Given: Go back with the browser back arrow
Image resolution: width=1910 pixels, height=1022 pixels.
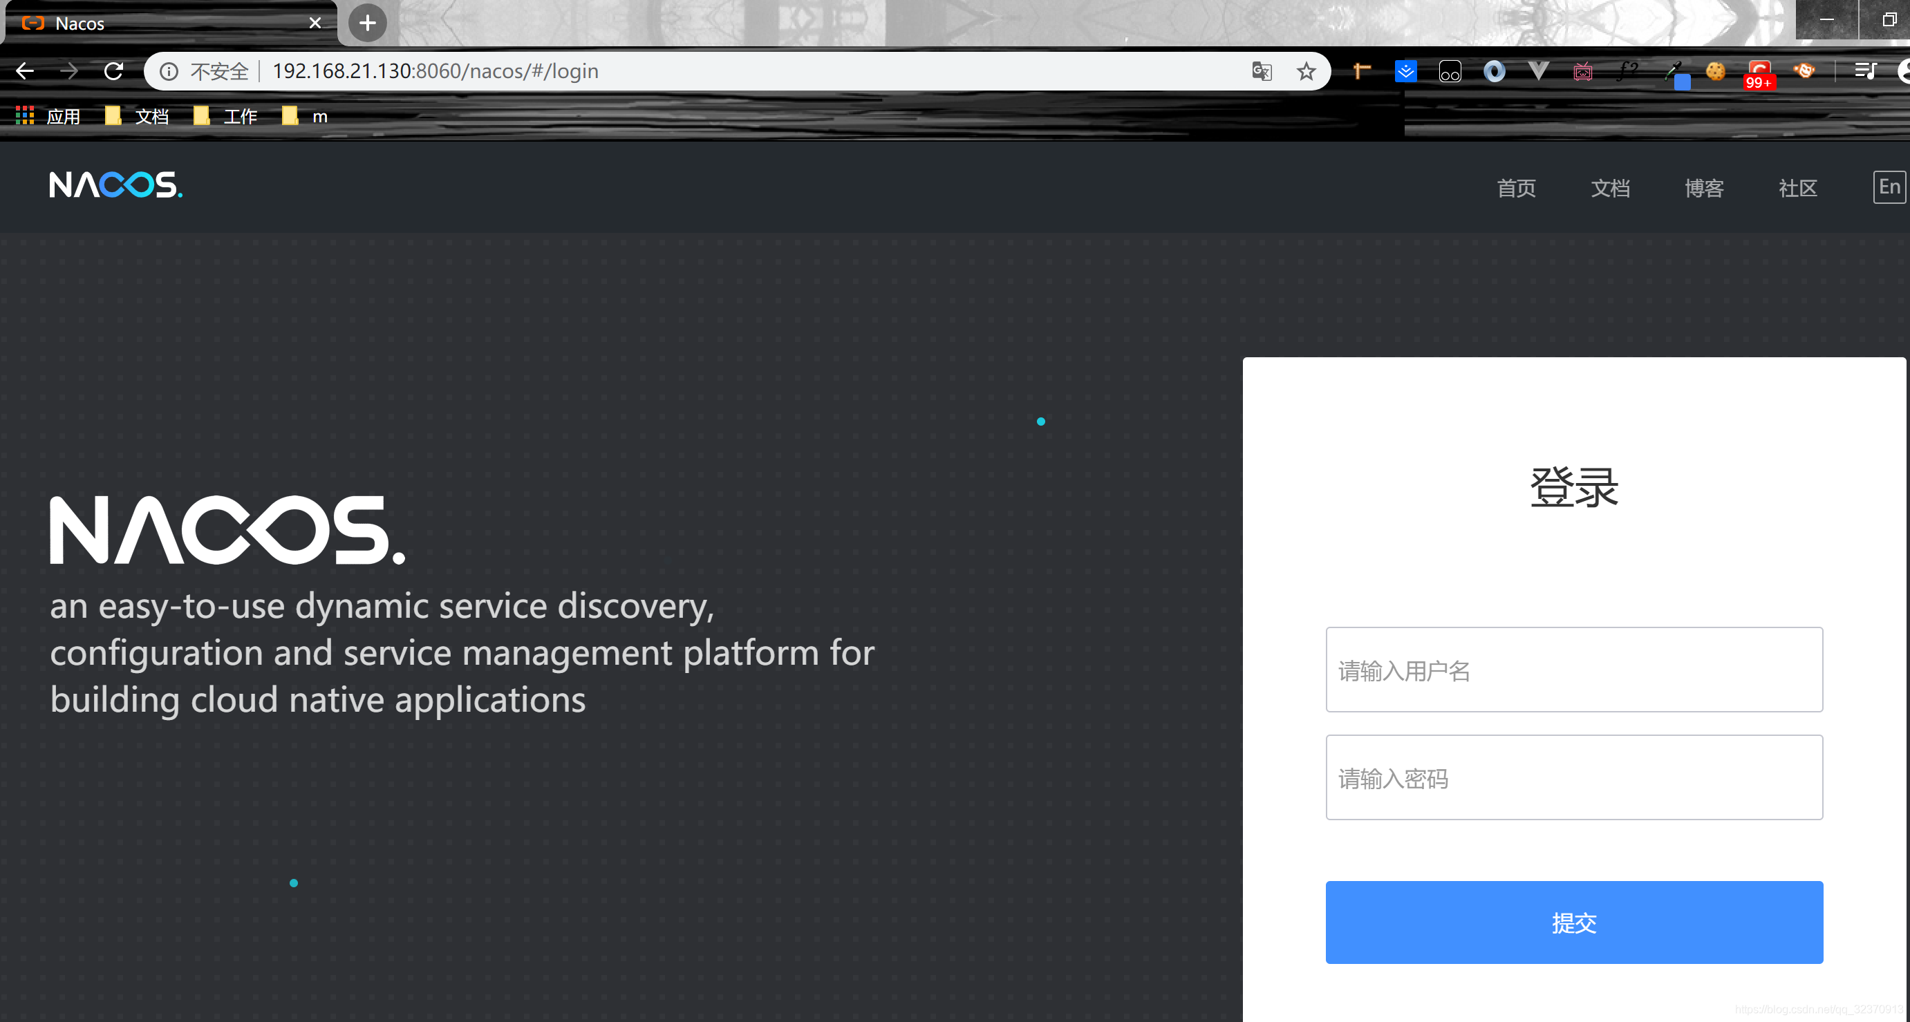Looking at the screenshot, I should pos(25,71).
